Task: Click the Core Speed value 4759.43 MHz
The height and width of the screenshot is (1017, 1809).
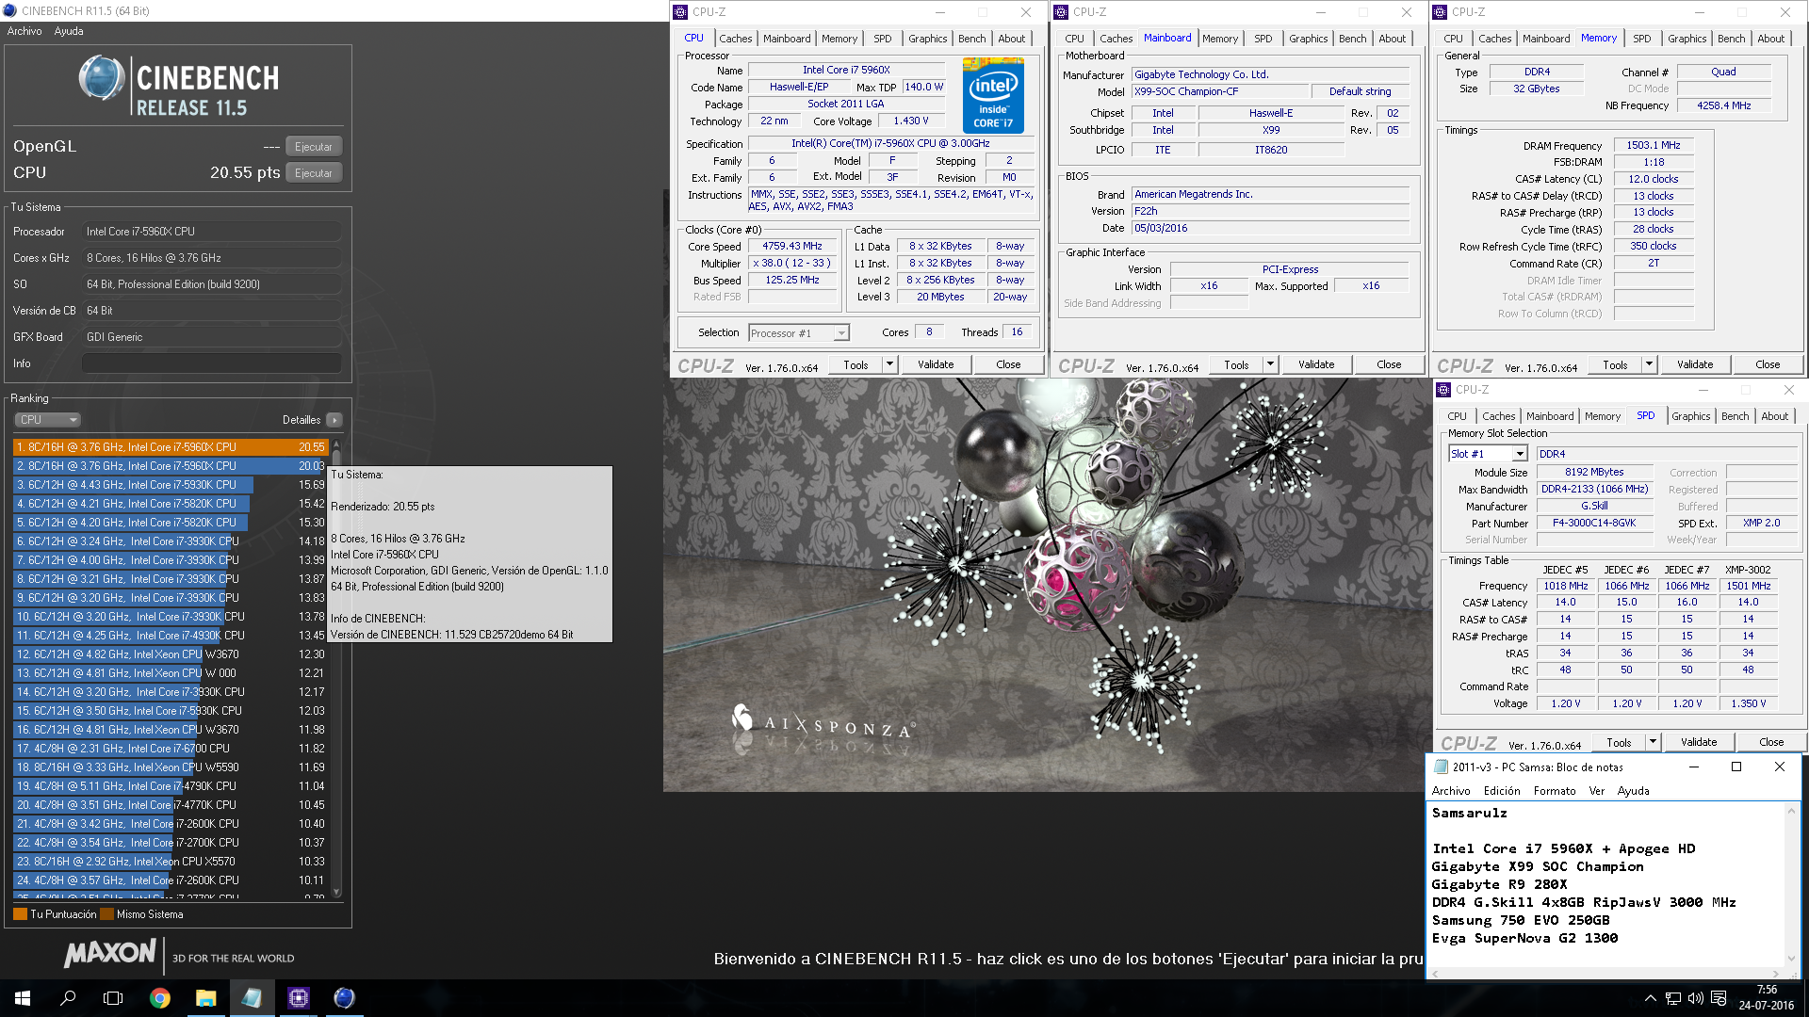Action: tap(792, 247)
